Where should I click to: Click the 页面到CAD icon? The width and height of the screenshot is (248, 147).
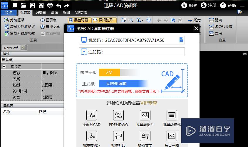click(x=92, y=115)
